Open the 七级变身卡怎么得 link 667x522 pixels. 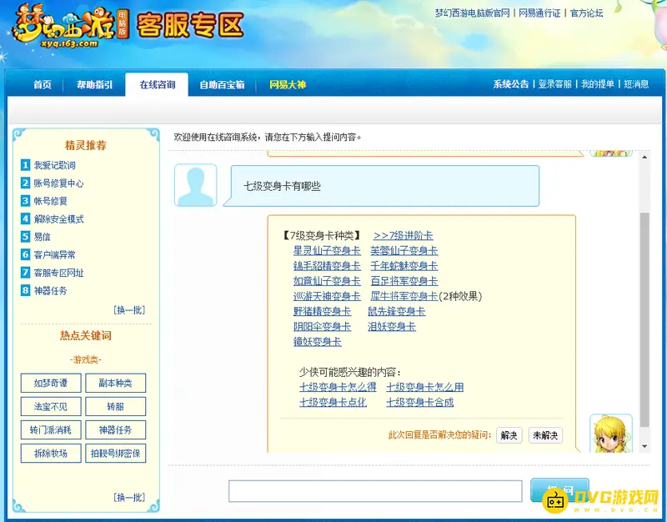coord(338,387)
